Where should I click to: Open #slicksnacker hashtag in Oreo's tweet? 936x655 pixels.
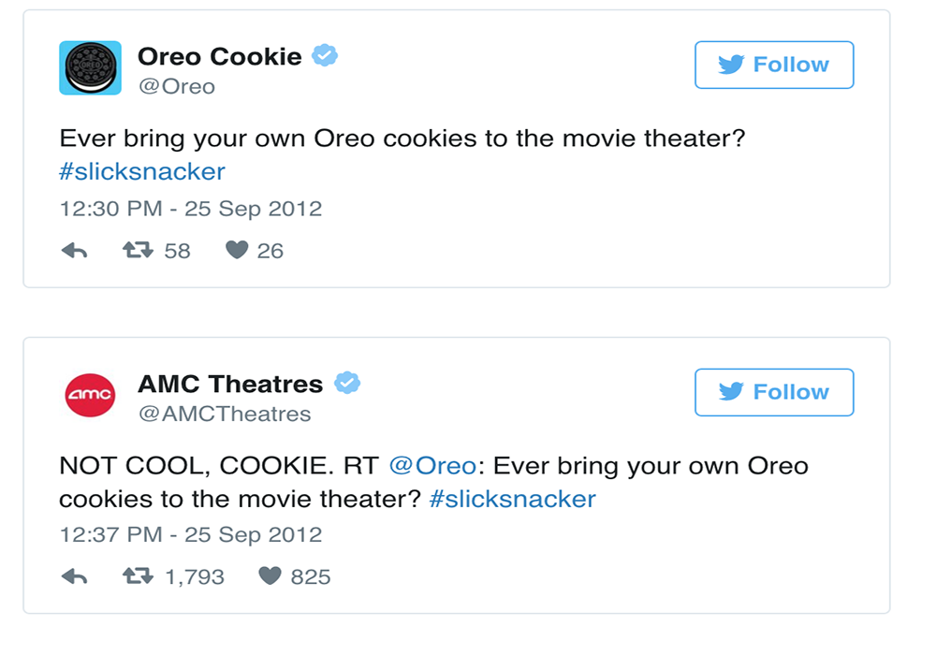coord(142,172)
